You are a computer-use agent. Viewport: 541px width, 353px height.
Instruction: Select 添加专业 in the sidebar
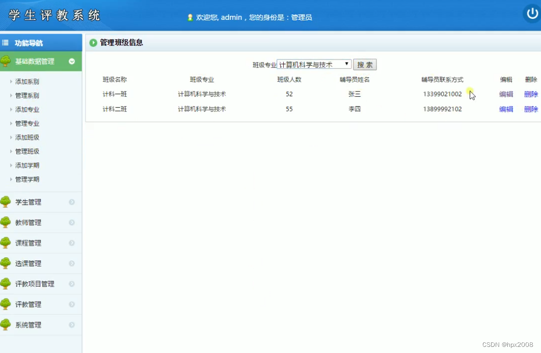[x=26, y=109]
